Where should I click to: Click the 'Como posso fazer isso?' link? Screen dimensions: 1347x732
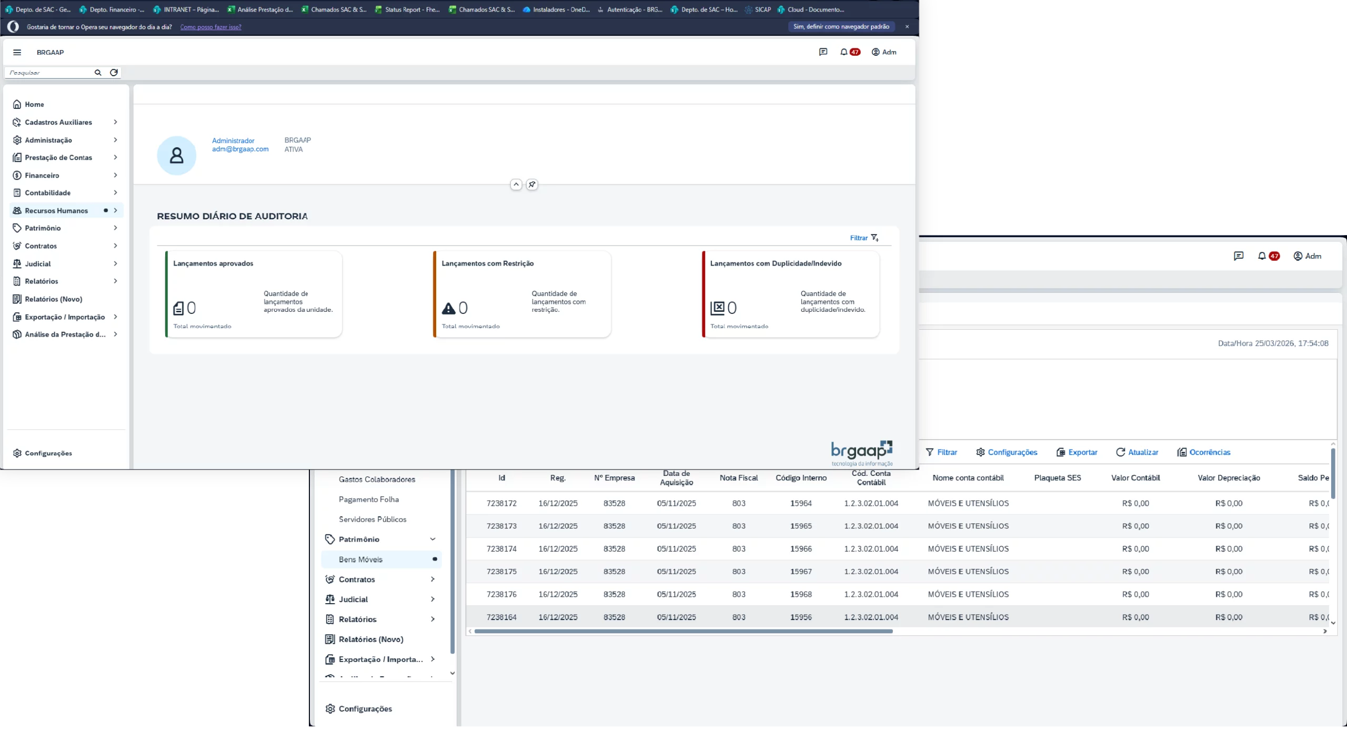[210, 27]
